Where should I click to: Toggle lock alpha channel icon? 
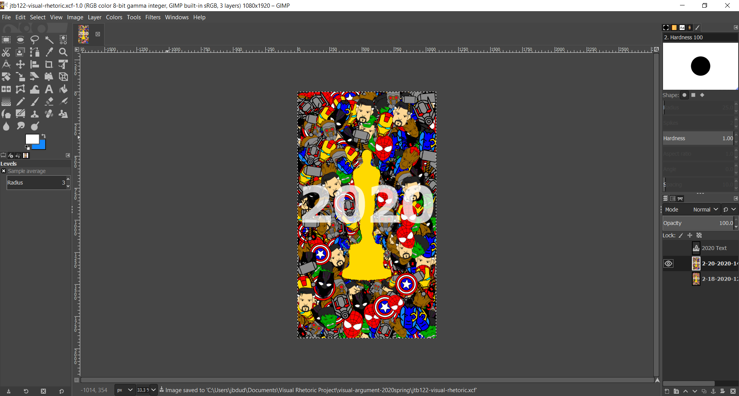pos(699,235)
